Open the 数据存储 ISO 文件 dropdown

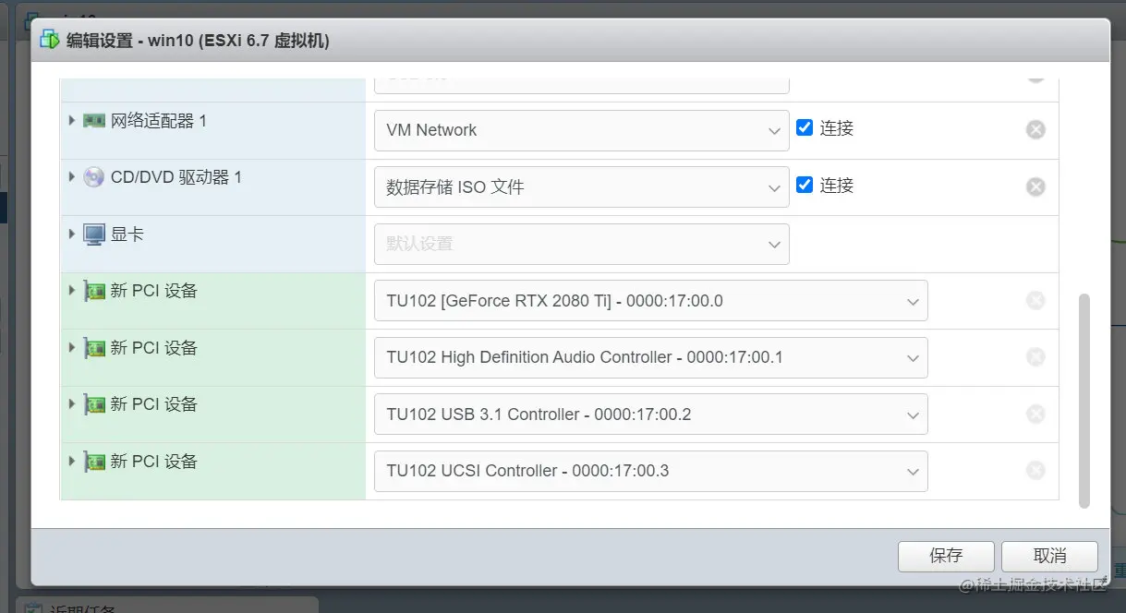tap(582, 187)
